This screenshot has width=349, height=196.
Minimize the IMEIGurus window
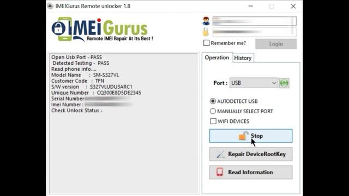click(x=251, y=6)
